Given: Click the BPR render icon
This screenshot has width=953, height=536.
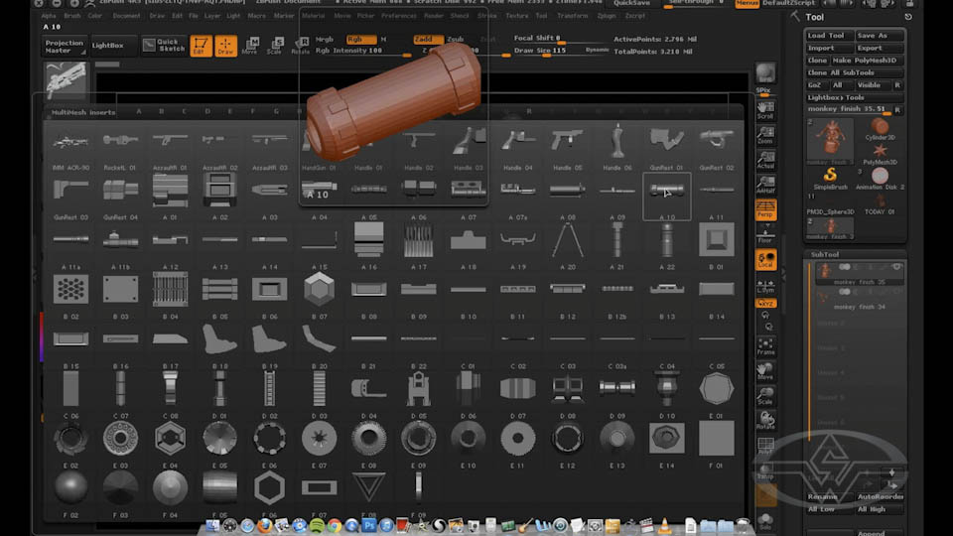Looking at the screenshot, I should click(765, 74).
